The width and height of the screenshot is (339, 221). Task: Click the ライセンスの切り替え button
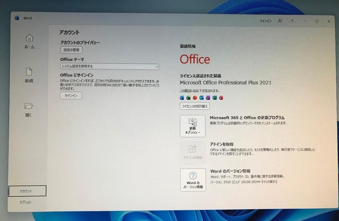[x=195, y=106]
